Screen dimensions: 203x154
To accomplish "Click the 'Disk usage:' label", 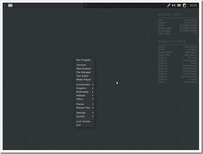I will (164, 31).
